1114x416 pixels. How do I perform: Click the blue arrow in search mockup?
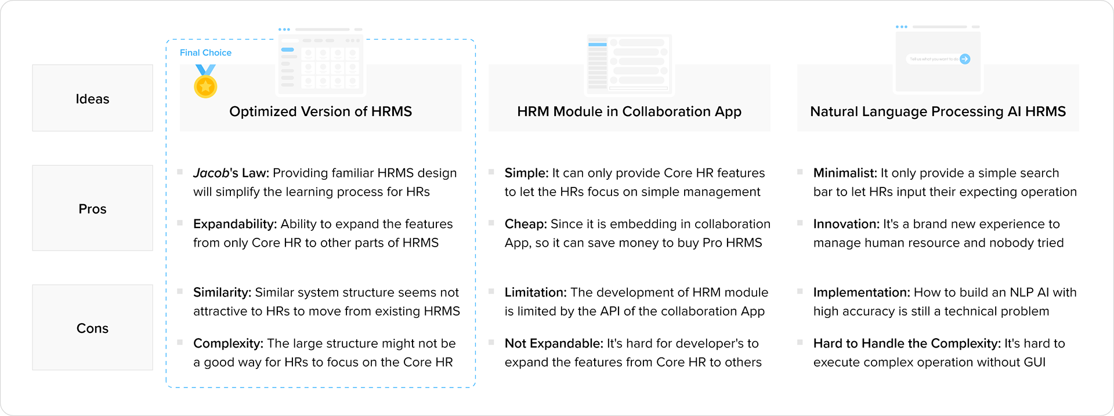pyautogui.click(x=965, y=59)
